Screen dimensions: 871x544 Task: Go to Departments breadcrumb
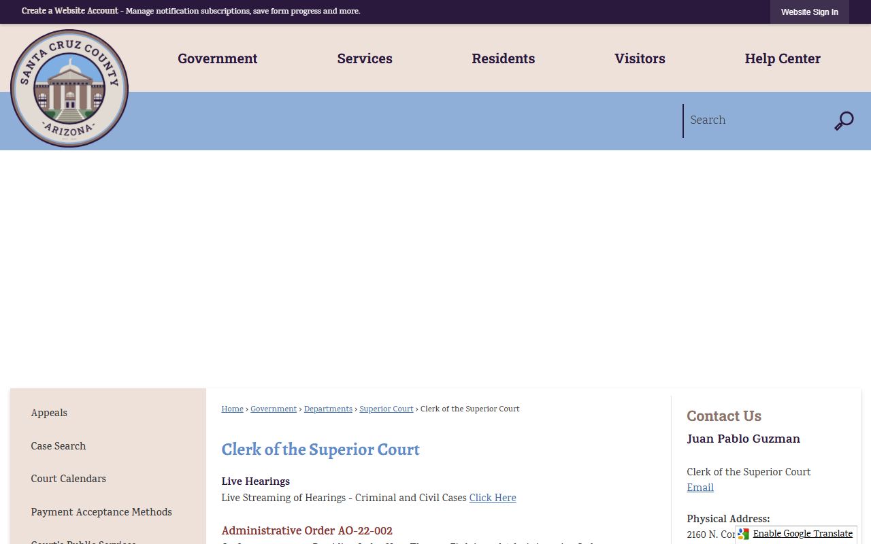(328, 409)
